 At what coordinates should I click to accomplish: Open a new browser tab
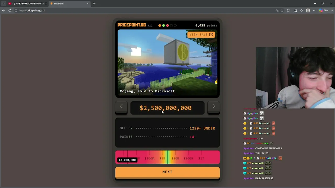[94, 3]
